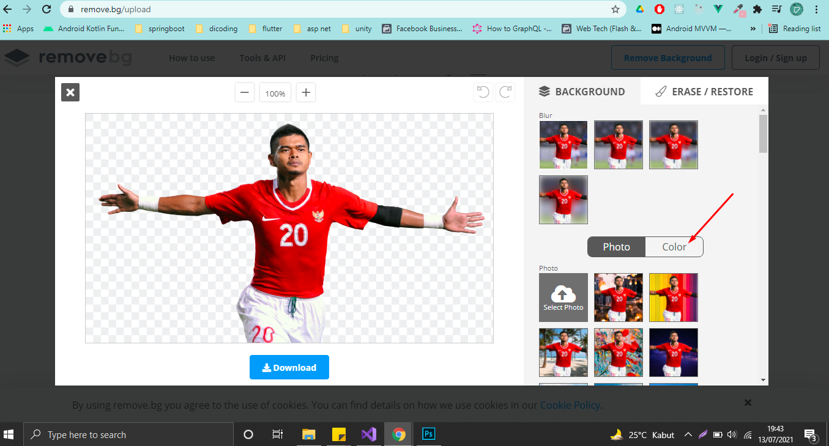The width and height of the screenshot is (829, 446).
Task: Open the Chrome profile avatar
Action: click(x=797, y=9)
